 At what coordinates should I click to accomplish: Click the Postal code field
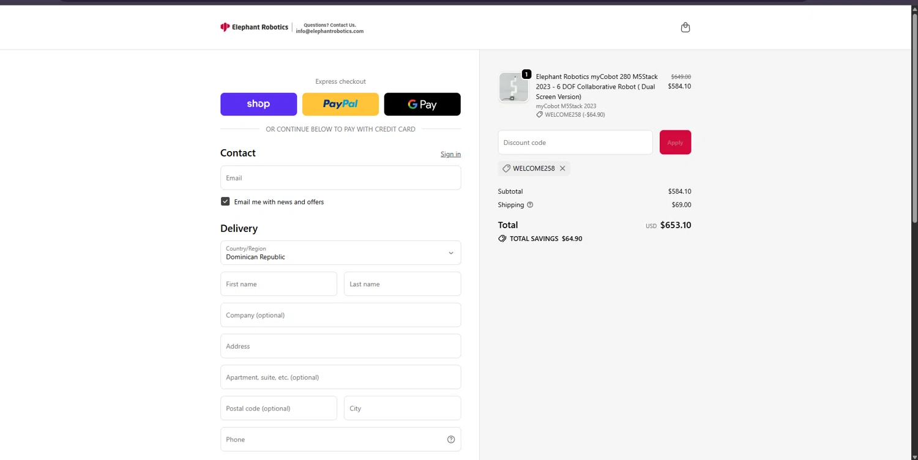(278, 408)
